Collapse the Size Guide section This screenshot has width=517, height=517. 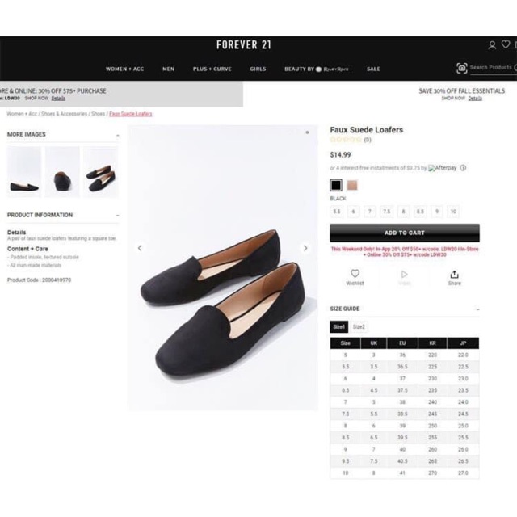477,309
